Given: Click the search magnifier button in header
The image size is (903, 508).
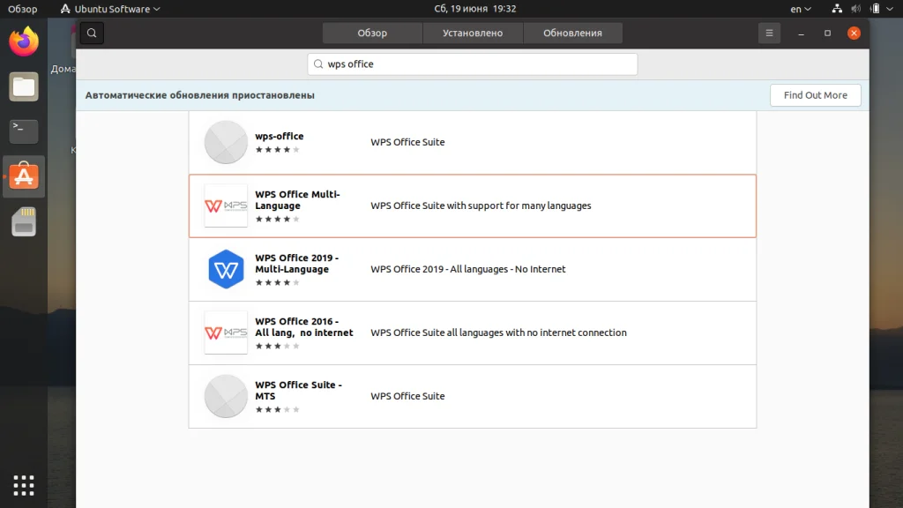Looking at the screenshot, I should 92,34.
